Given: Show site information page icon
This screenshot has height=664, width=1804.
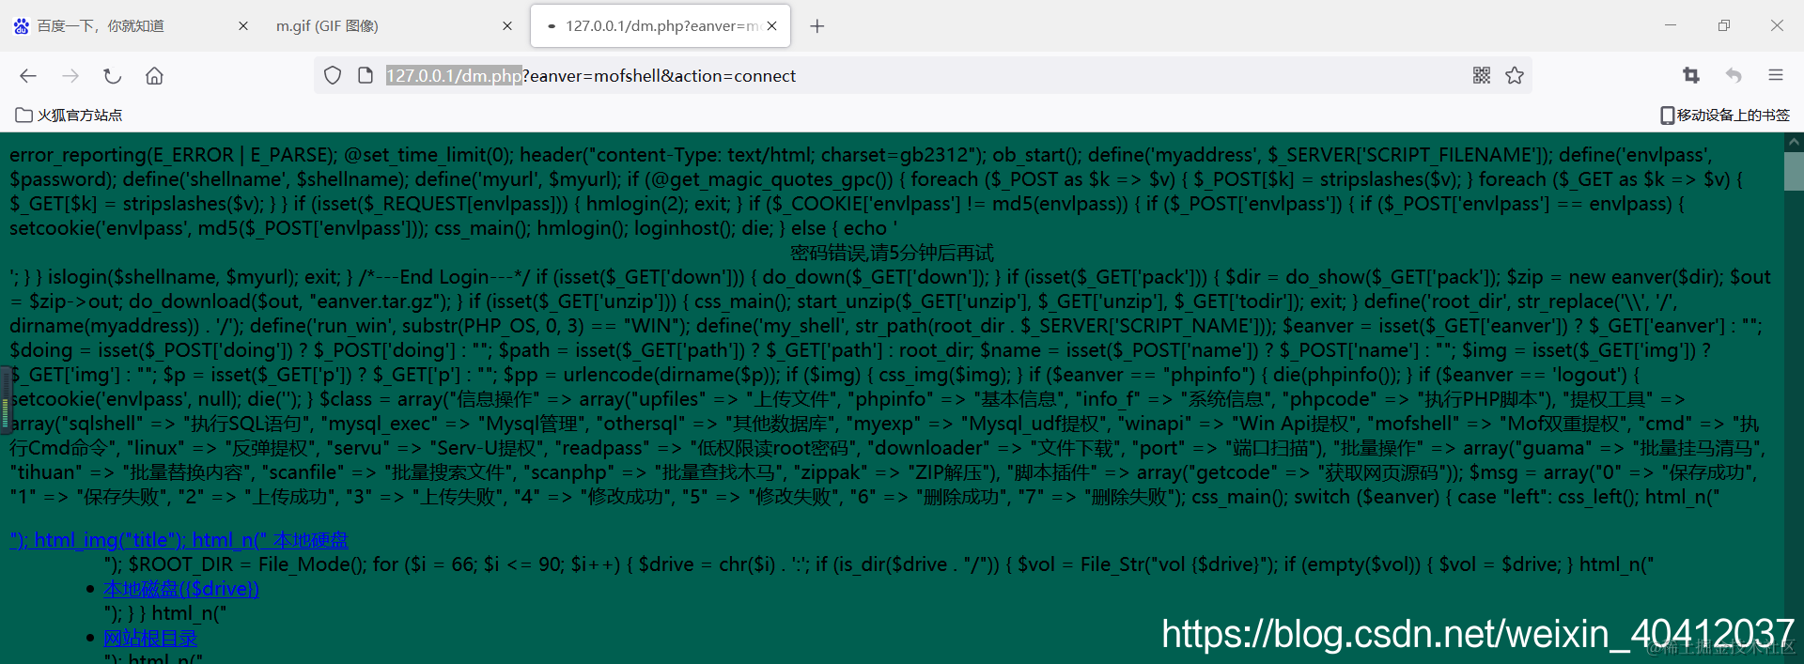Looking at the screenshot, I should click(365, 75).
